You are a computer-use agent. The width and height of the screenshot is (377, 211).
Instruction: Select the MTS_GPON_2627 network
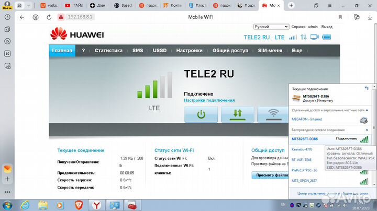pyautogui.click(x=304, y=181)
